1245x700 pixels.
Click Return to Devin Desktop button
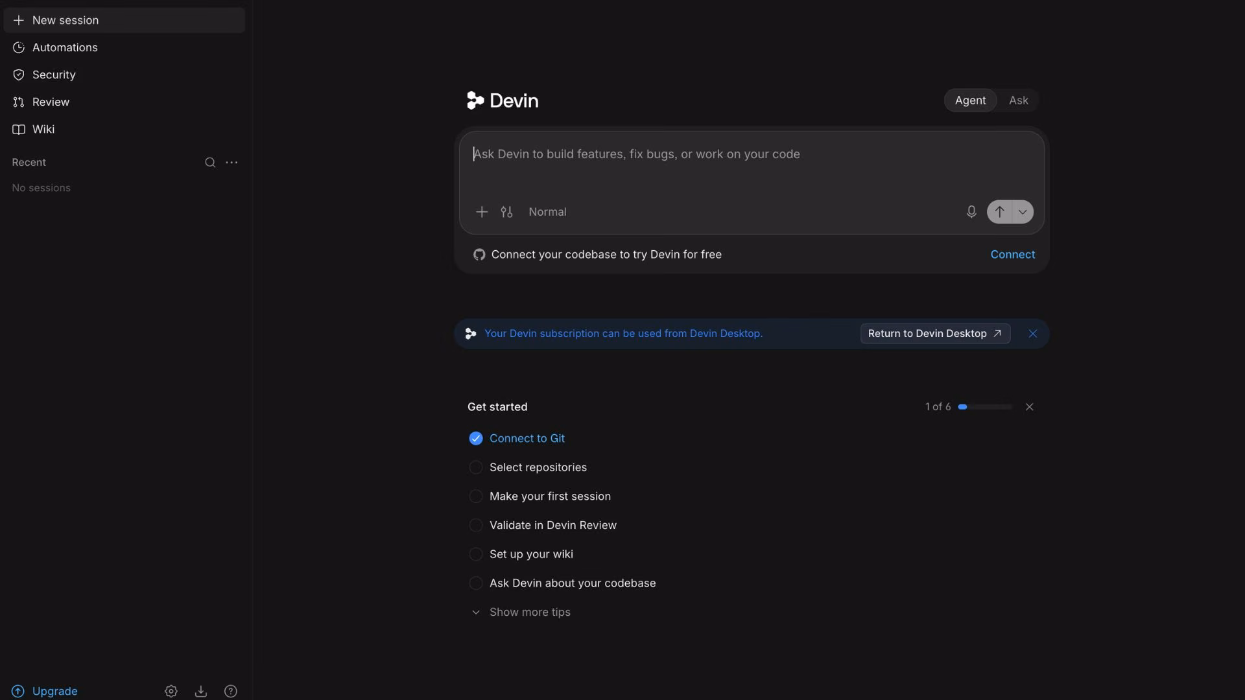point(935,334)
